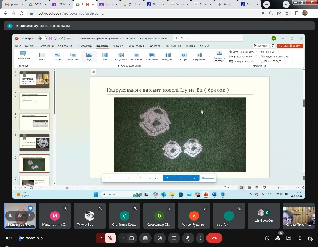Open the activities panel icon

(299, 238)
